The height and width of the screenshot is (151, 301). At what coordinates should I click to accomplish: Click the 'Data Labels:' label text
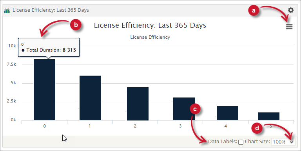click(x=223, y=142)
